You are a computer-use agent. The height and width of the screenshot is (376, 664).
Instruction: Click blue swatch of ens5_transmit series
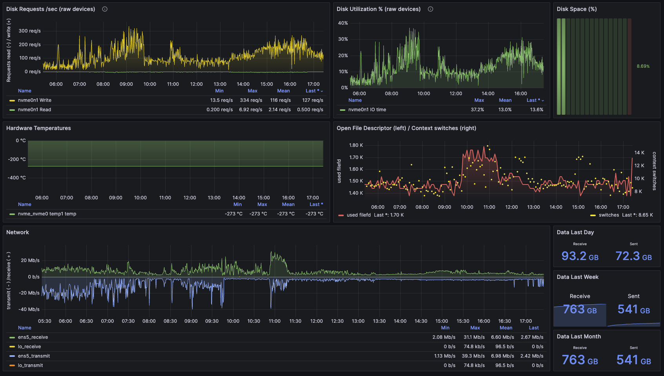[12, 356]
